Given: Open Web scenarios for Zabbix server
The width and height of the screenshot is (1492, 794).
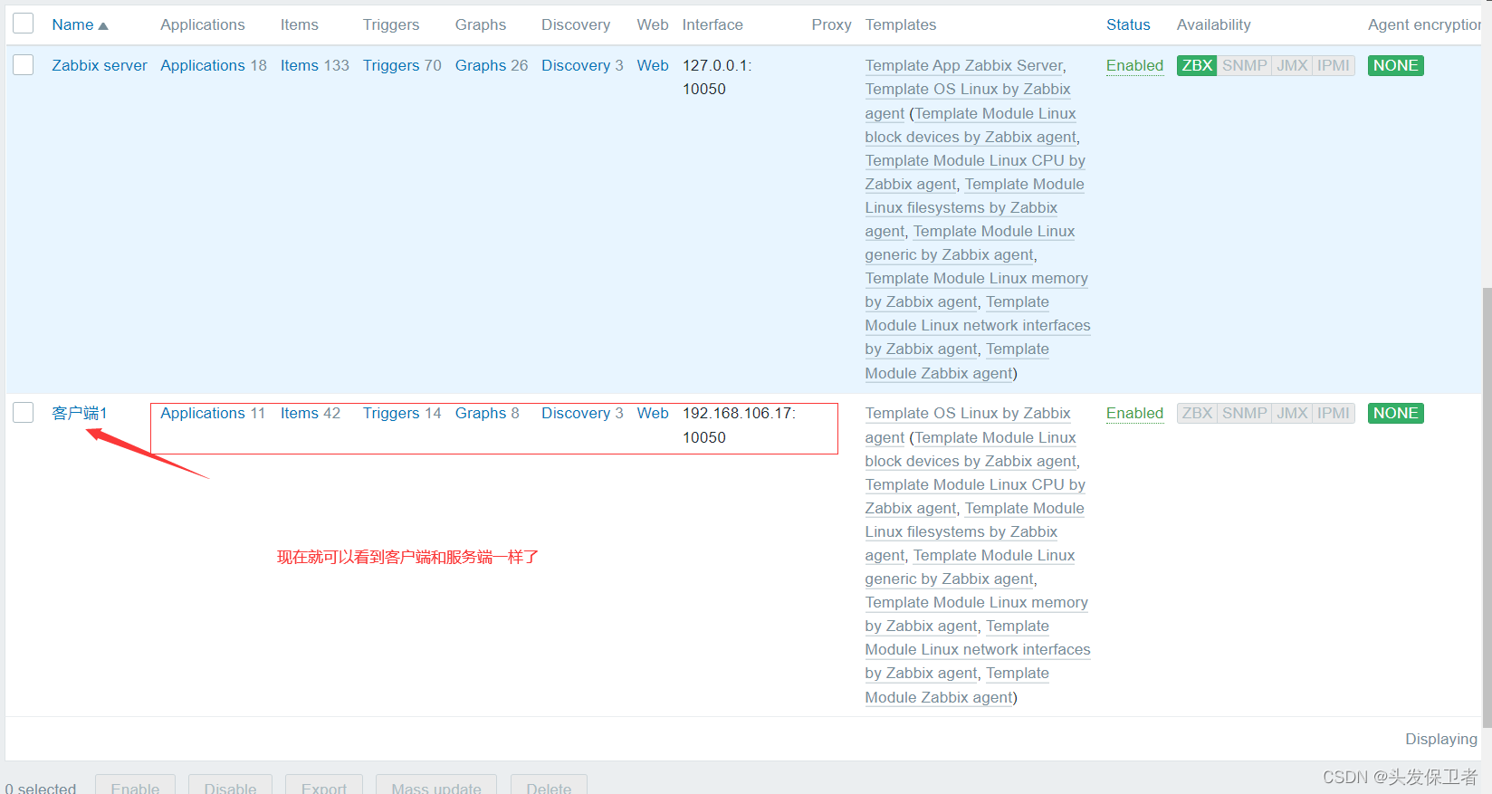Looking at the screenshot, I should [x=653, y=65].
